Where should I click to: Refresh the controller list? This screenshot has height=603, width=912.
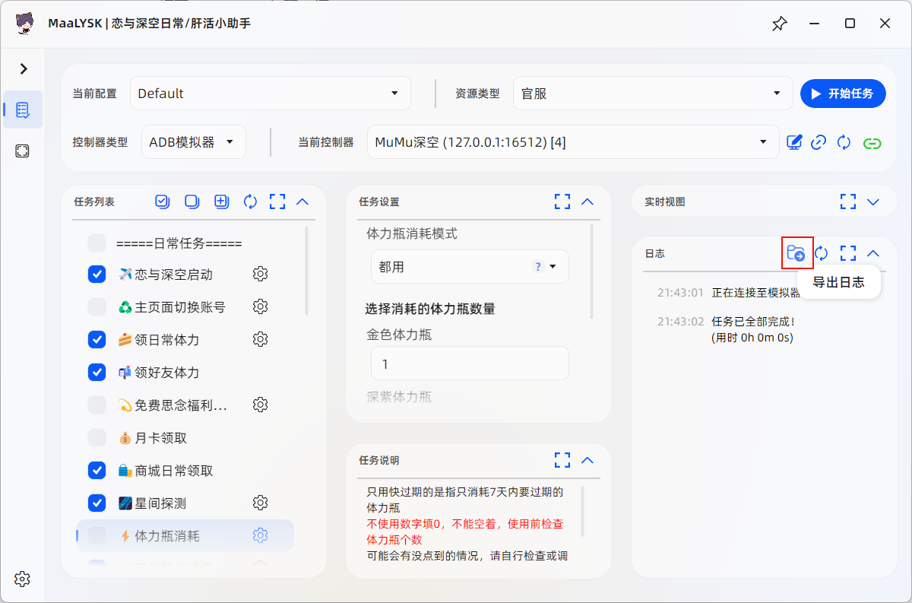point(844,142)
